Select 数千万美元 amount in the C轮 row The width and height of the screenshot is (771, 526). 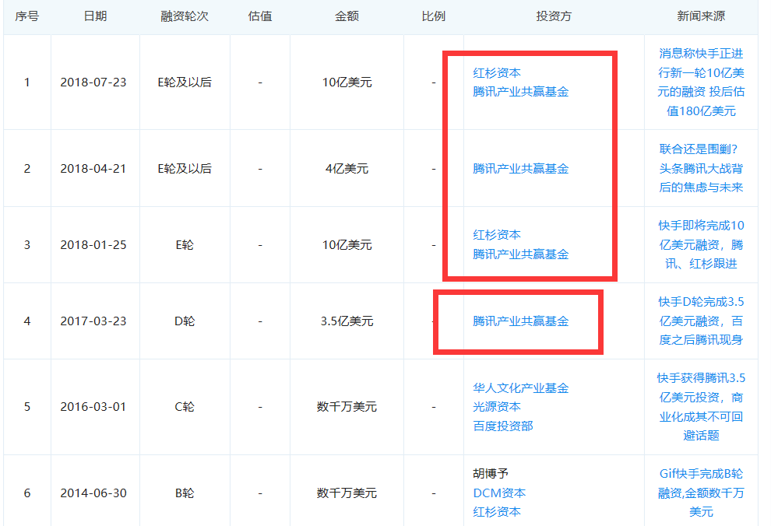tap(347, 407)
